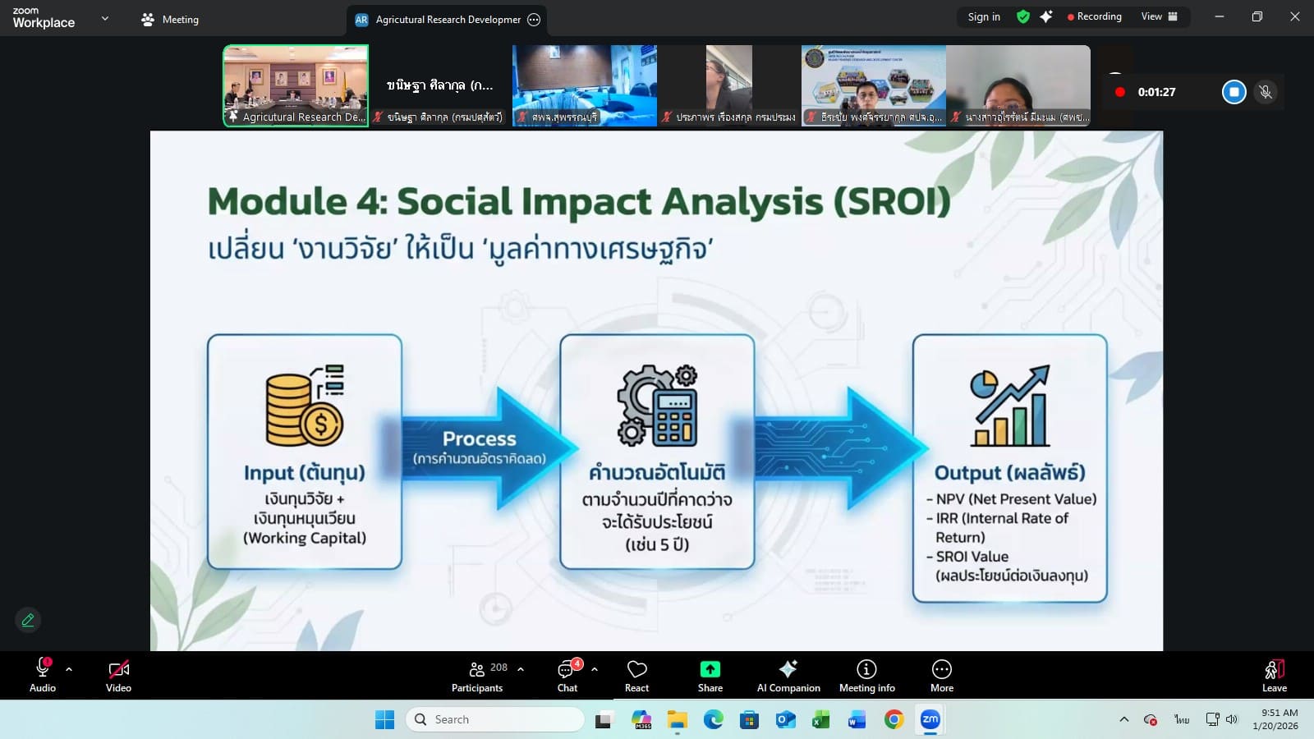Switch to the Meeting tab
The height and width of the screenshot is (739, 1314).
(170, 20)
